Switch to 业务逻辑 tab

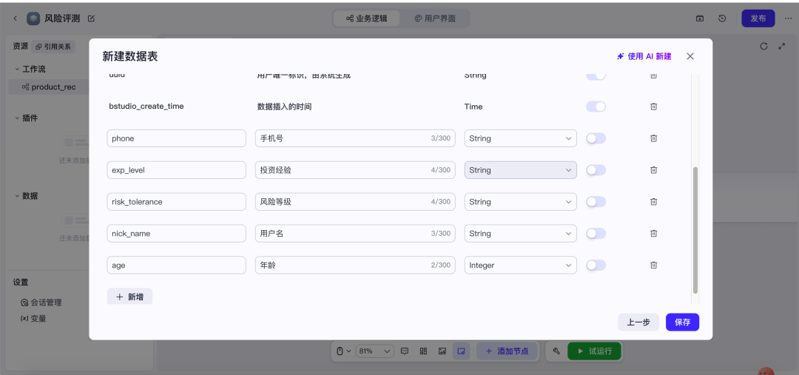point(366,18)
